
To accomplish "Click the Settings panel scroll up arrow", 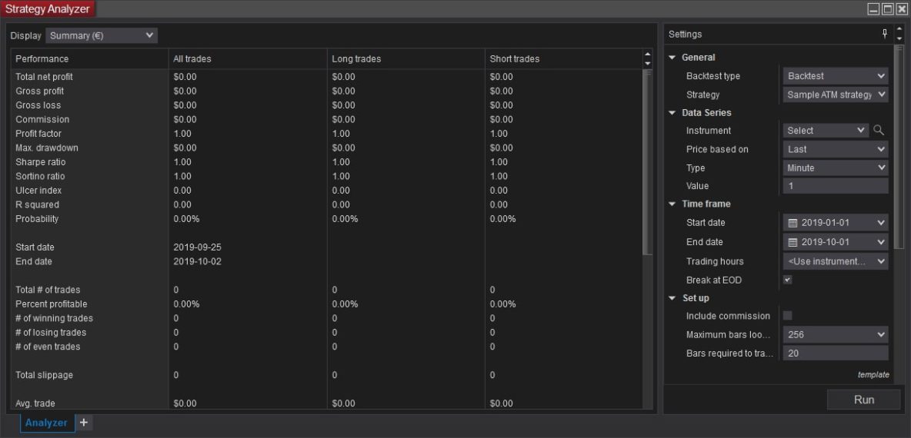I will [x=899, y=28].
